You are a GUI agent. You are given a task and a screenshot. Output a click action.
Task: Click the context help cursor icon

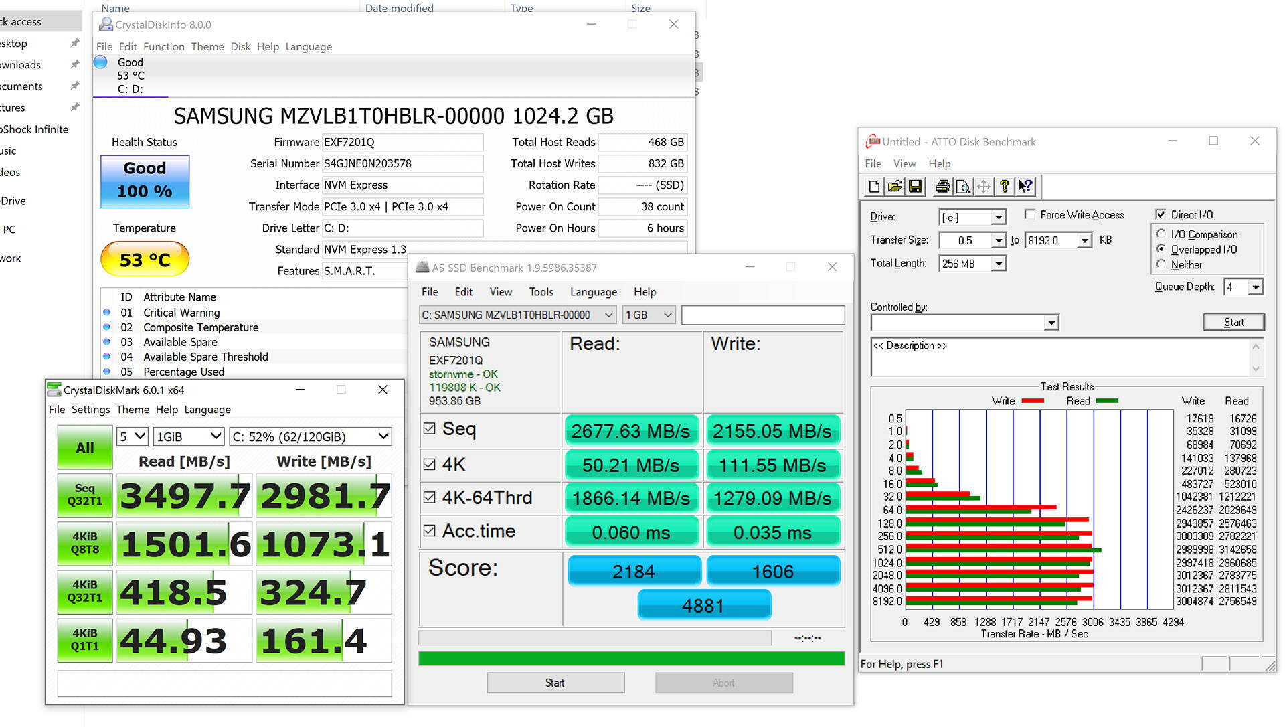pos(1025,187)
